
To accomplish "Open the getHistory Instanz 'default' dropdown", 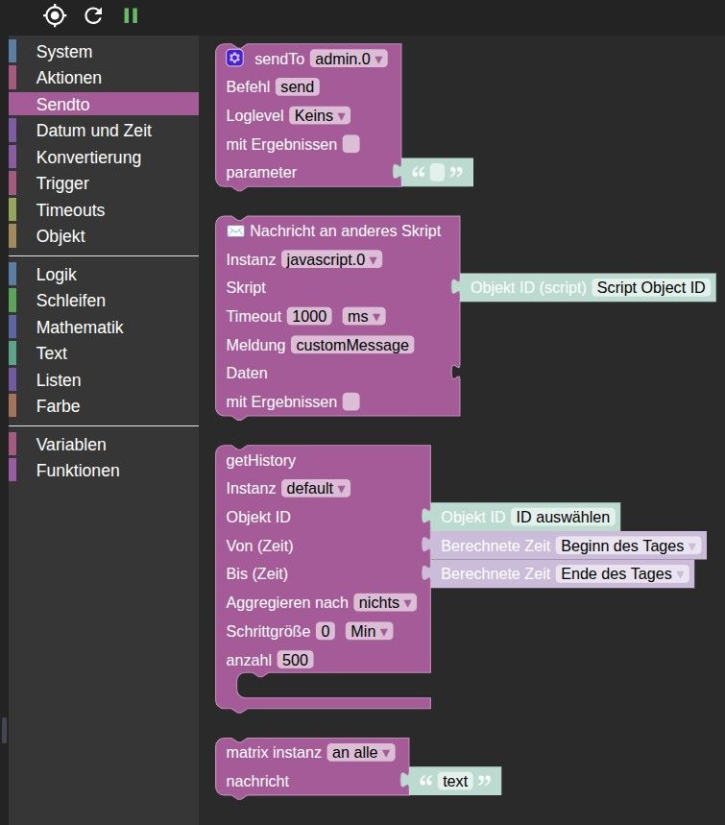I will (x=315, y=488).
